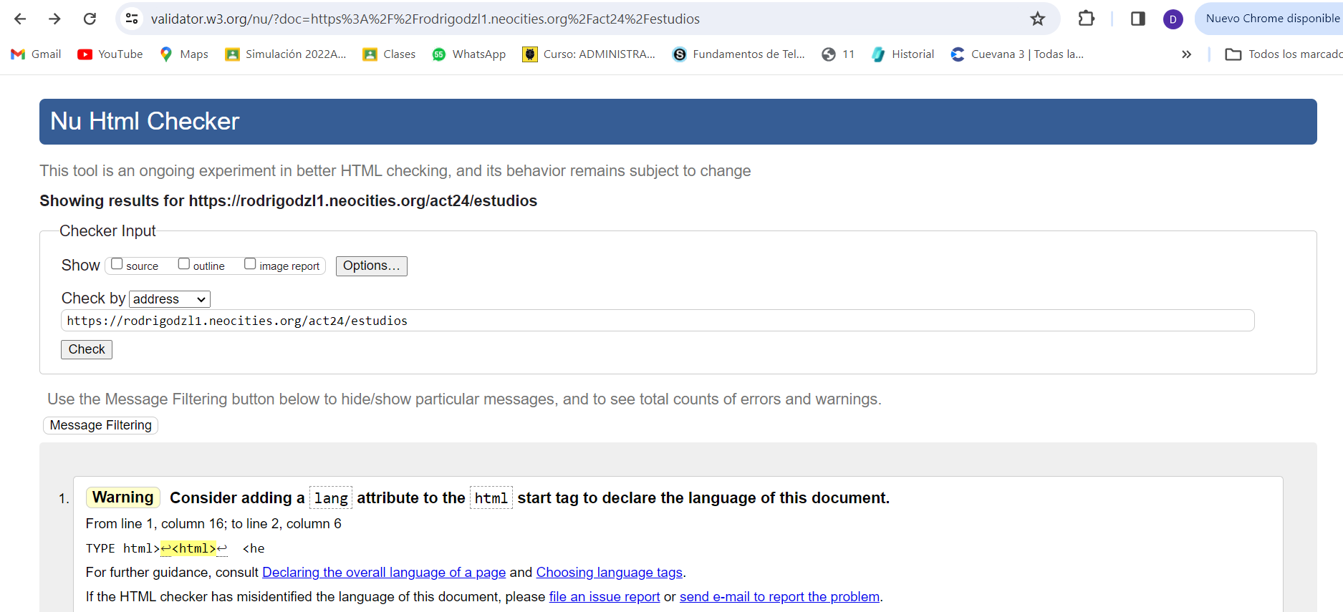Open the Maps bookmark
1343x612 pixels.
(184, 54)
